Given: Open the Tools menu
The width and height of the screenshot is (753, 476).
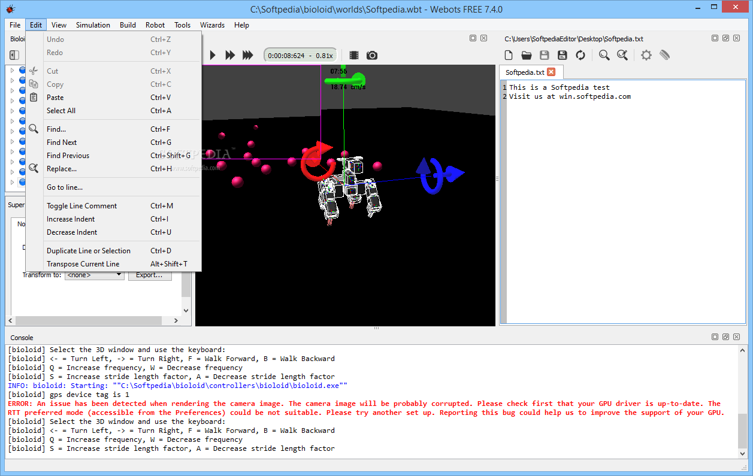Looking at the screenshot, I should [183, 25].
